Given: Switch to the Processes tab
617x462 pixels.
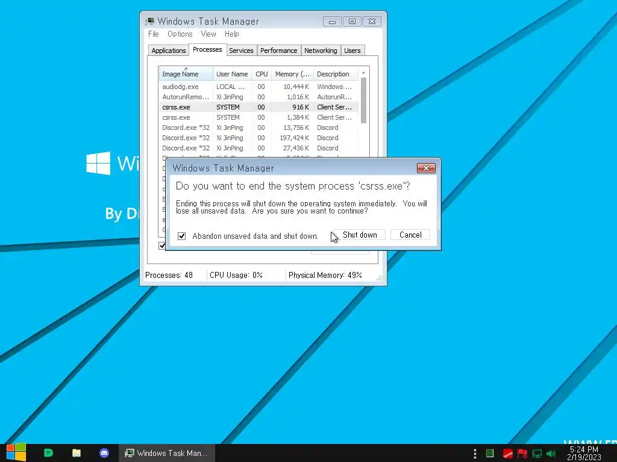Looking at the screenshot, I should click(x=207, y=49).
